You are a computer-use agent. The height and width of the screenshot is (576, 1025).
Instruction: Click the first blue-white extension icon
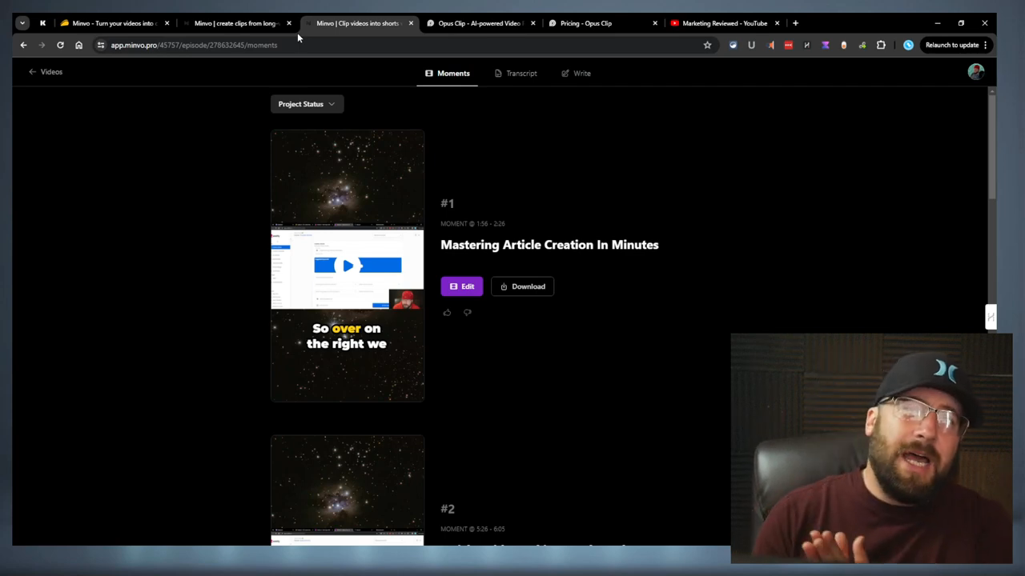tap(733, 45)
